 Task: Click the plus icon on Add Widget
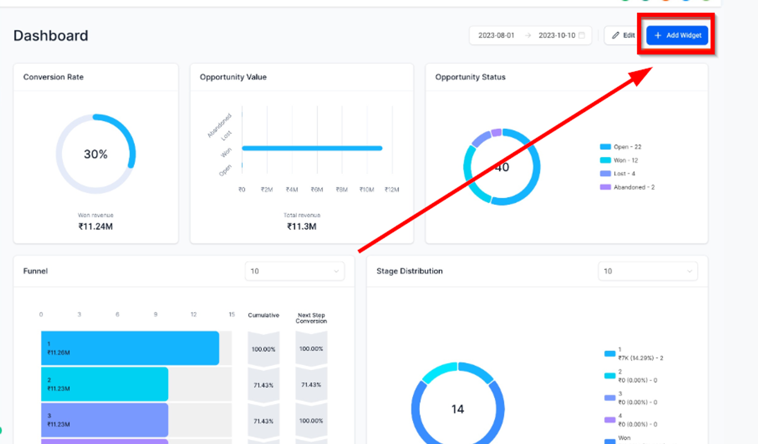tap(658, 35)
